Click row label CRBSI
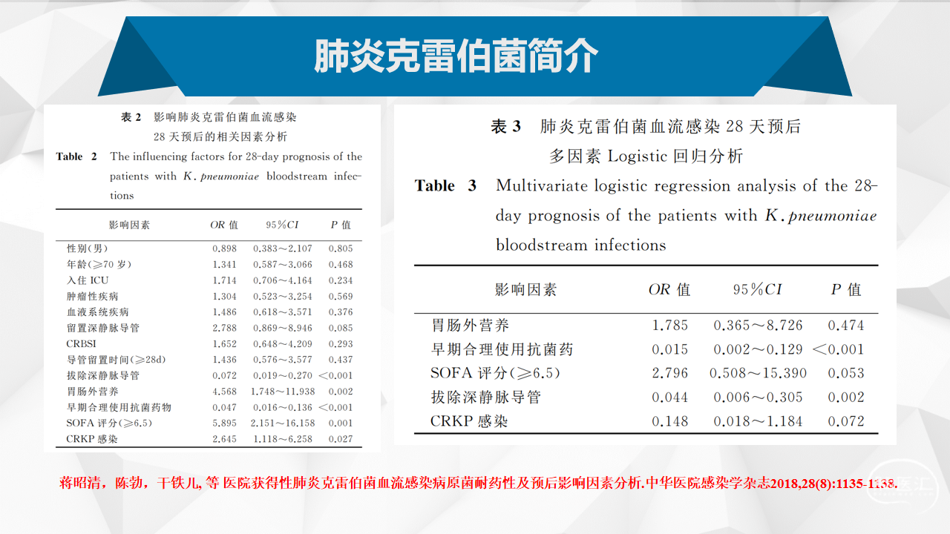 tap(81, 344)
